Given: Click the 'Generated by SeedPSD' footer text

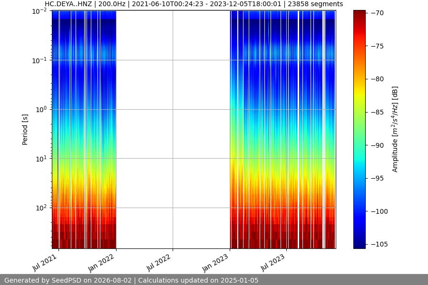Looking at the screenshot, I should coord(131,280).
